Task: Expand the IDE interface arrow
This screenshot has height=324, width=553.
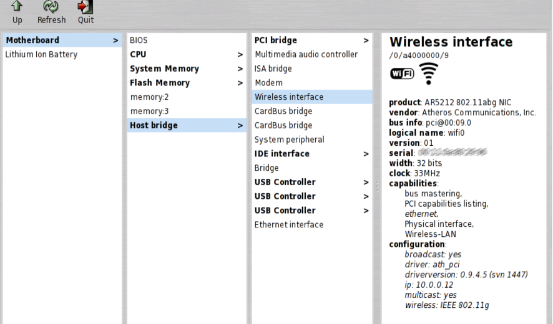Action: pyautogui.click(x=366, y=154)
